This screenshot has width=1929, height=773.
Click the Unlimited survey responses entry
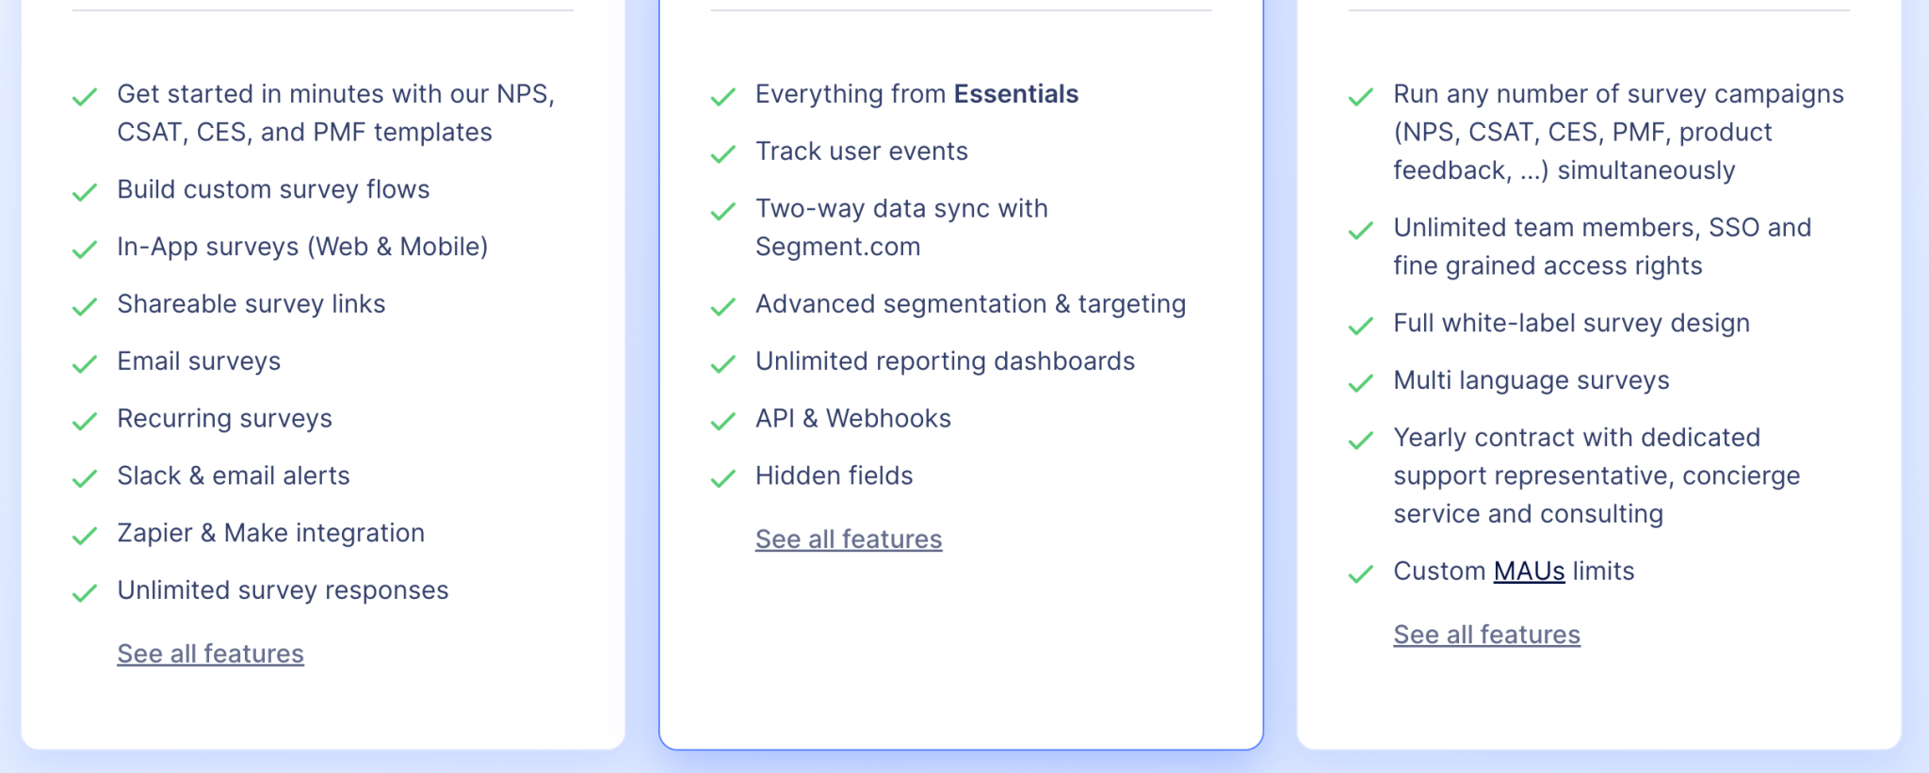[x=283, y=591]
